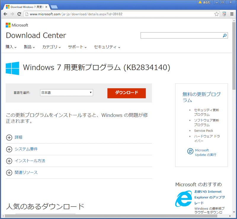Viewport: 237px width, 219px height.
Task: Open the カテゴリ menu
Action: pos(51,47)
